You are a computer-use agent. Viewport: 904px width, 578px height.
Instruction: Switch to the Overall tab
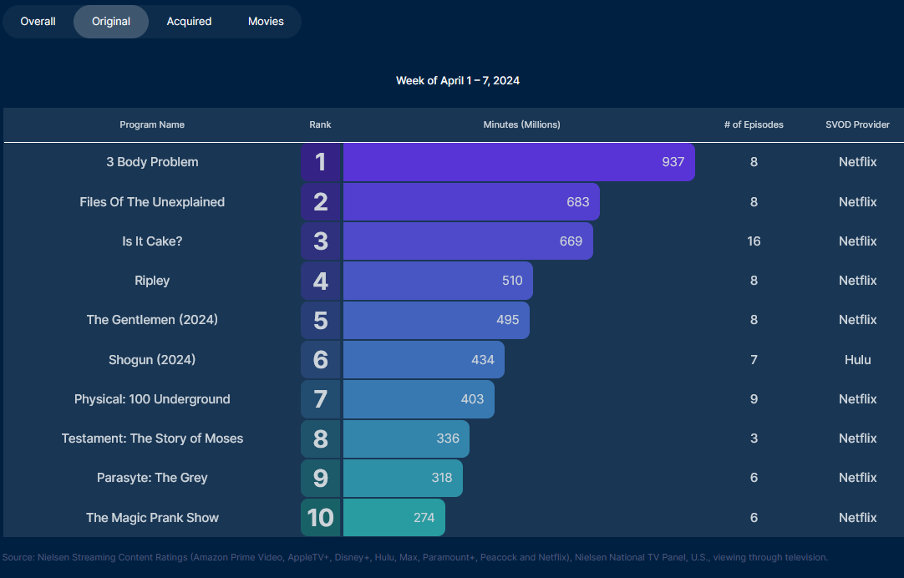click(38, 22)
